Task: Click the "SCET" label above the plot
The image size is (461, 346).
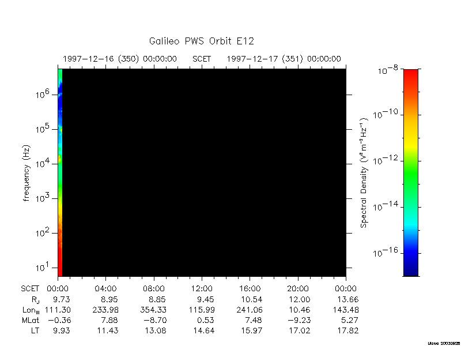Action: click(202, 59)
